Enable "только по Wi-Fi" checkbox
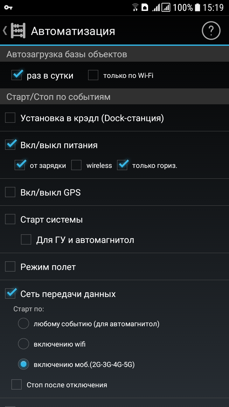The height and width of the screenshot is (407, 229). pos(93,75)
